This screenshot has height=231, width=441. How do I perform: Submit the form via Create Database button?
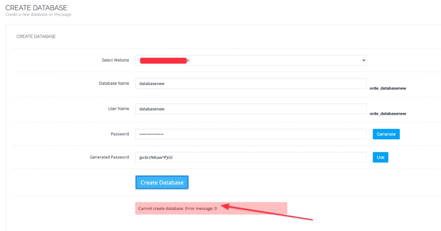click(x=162, y=182)
